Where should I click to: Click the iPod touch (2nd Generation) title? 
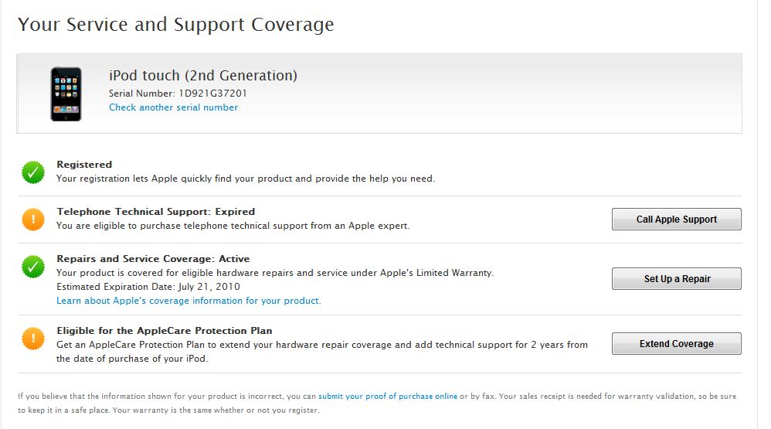[x=203, y=75]
